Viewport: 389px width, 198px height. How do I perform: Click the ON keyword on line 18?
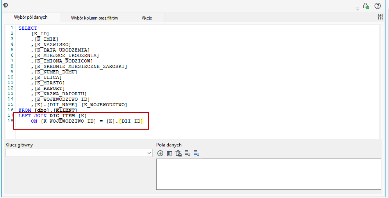[x=34, y=121]
